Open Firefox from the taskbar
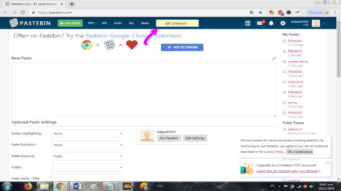The height and width of the screenshot is (191, 341). point(28,186)
